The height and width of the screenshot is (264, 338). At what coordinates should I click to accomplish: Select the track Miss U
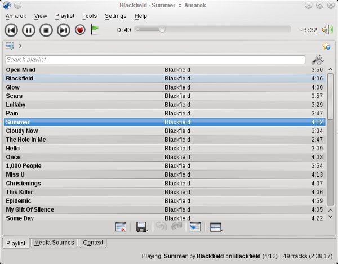(164, 174)
